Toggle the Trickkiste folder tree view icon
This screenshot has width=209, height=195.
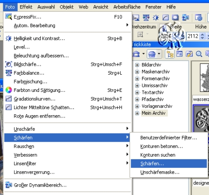click(170, 54)
